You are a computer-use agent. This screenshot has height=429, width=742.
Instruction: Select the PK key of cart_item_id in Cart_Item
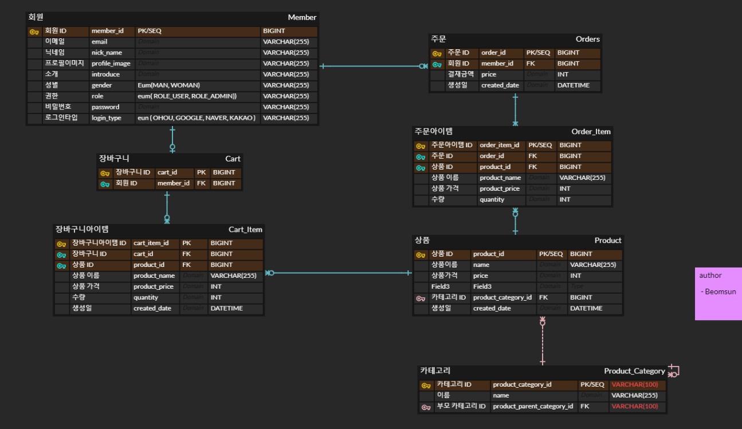(x=61, y=243)
